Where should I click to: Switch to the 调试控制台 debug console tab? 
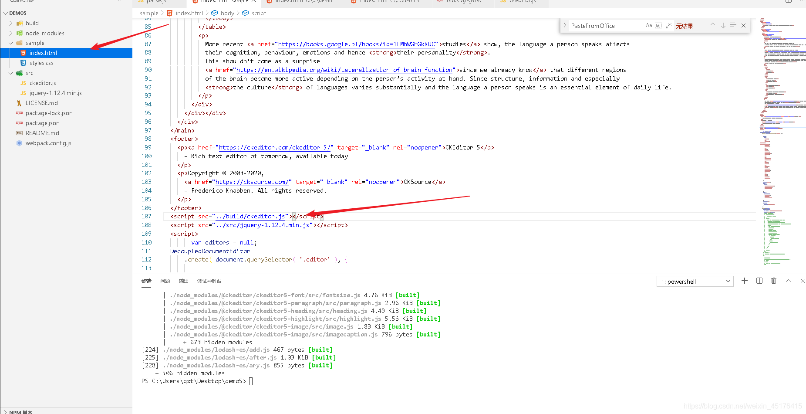(209, 281)
